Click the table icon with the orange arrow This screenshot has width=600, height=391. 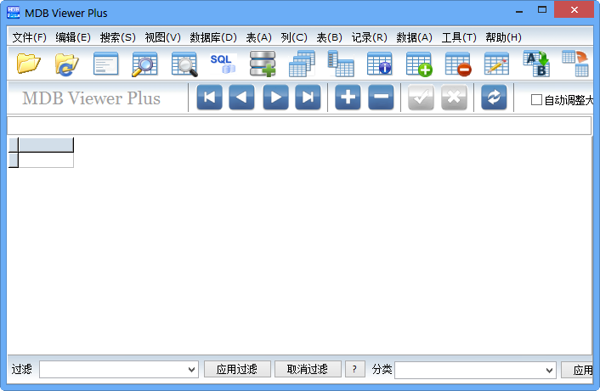coord(575,64)
